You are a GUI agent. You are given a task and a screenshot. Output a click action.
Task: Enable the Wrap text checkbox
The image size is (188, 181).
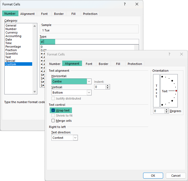coord(53,110)
